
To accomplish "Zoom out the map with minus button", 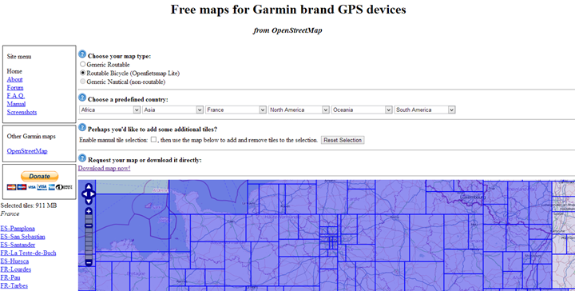I will pos(89,263).
